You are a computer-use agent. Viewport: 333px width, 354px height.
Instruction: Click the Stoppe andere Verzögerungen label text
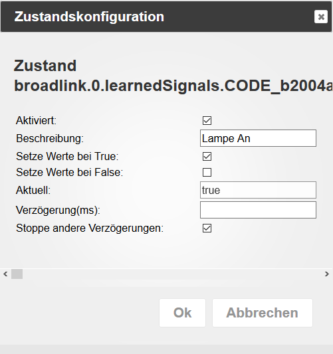point(90,228)
